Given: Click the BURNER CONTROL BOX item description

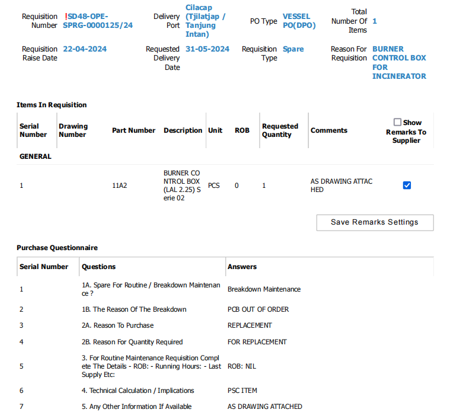Looking at the screenshot, I should coord(182,185).
